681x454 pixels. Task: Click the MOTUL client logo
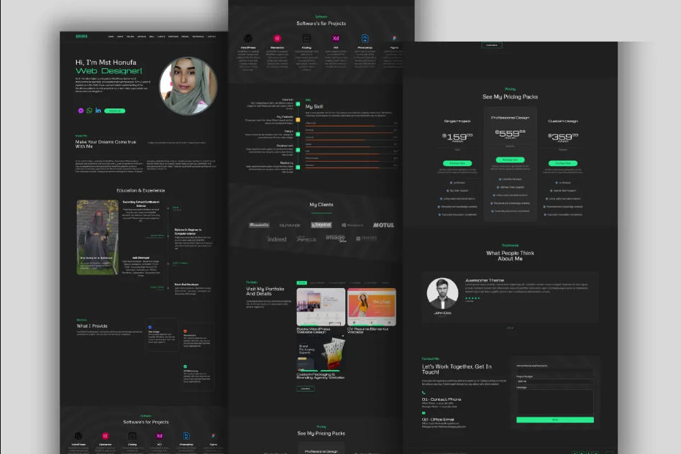[x=383, y=225]
